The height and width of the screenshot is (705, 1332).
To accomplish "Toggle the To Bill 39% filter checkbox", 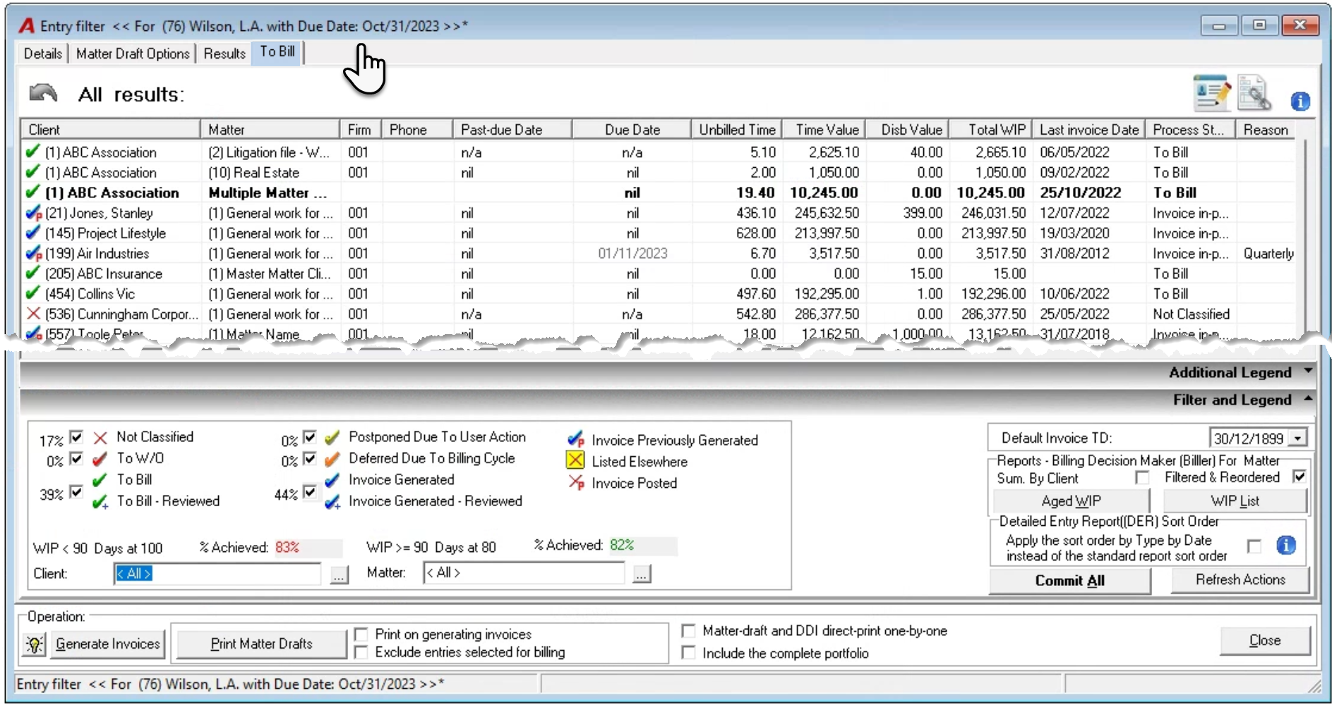I will click(x=76, y=492).
